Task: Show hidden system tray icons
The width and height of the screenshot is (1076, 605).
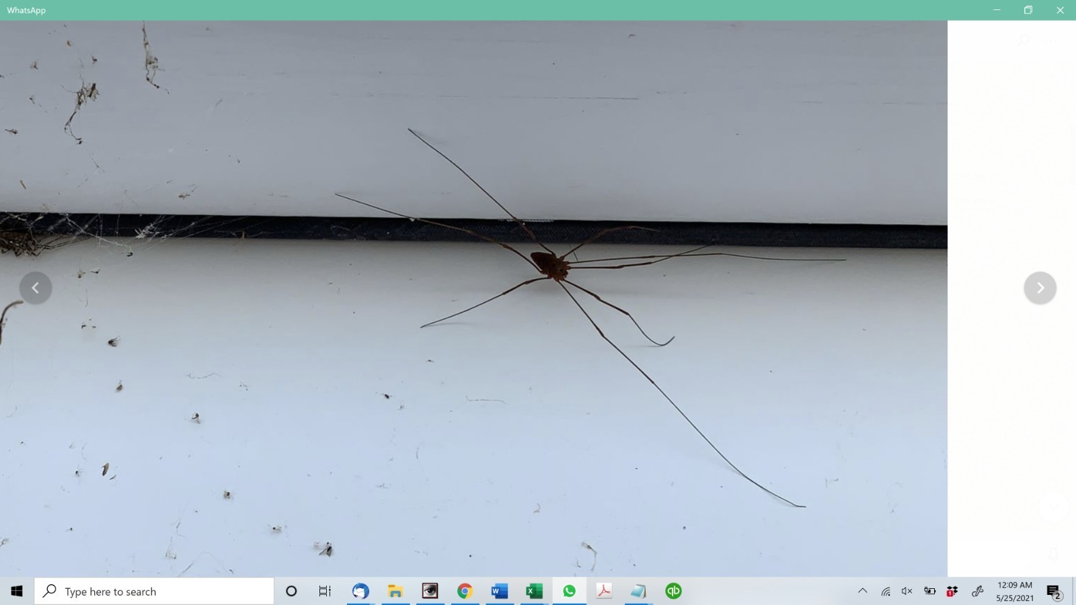Action: [863, 591]
